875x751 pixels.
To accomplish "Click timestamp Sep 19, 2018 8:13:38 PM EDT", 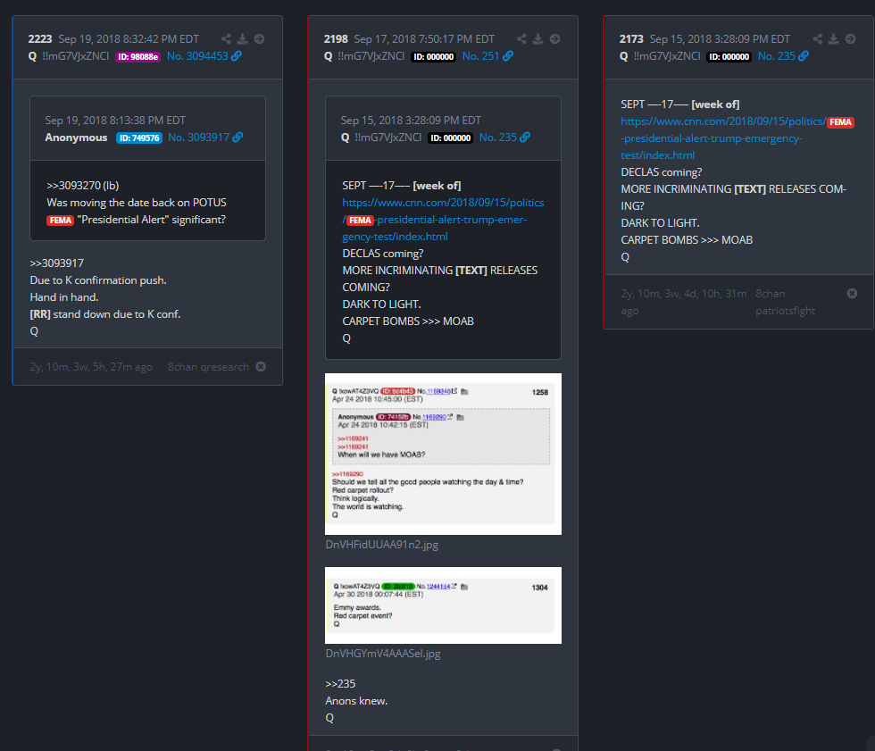I will click(115, 121).
